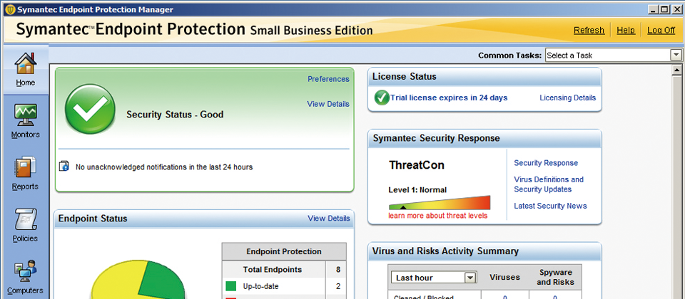Image resolution: width=685 pixels, height=299 pixels.
Task: Click the scrollbar up arrow
Action: click(677, 70)
